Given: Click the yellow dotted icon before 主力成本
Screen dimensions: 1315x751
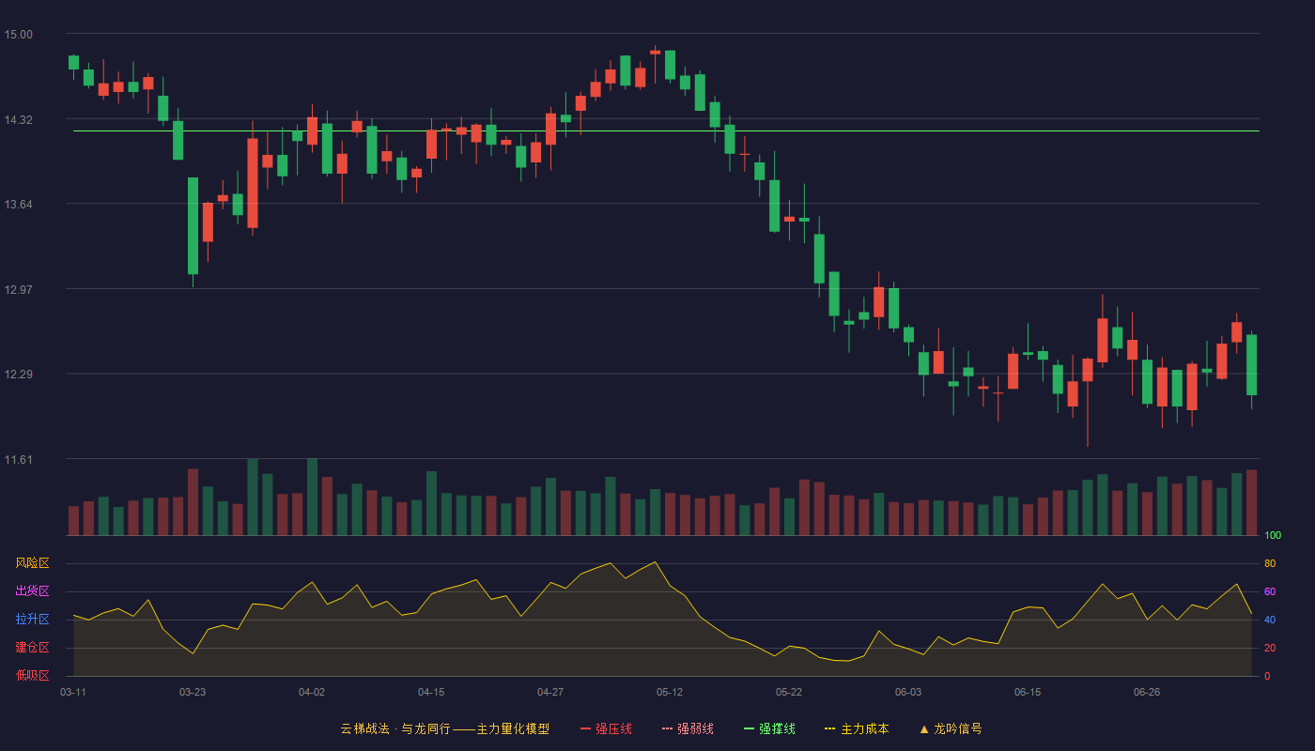Looking at the screenshot, I should (x=830, y=728).
